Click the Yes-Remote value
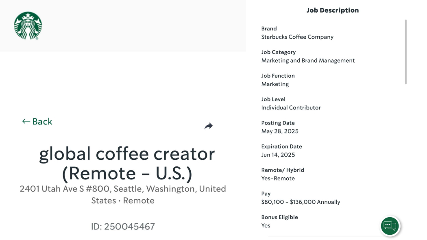The height and width of the screenshot is (240, 427). pos(278,179)
